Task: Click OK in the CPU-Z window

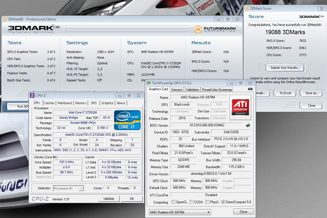Action: (x=132, y=199)
